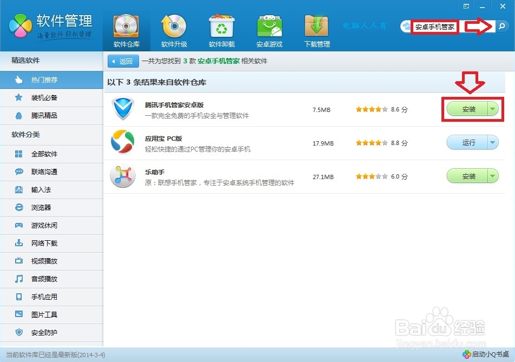The height and width of the screenshot is (362, 515).
Task: Select 网络下载 category
Action: (51, 243)
